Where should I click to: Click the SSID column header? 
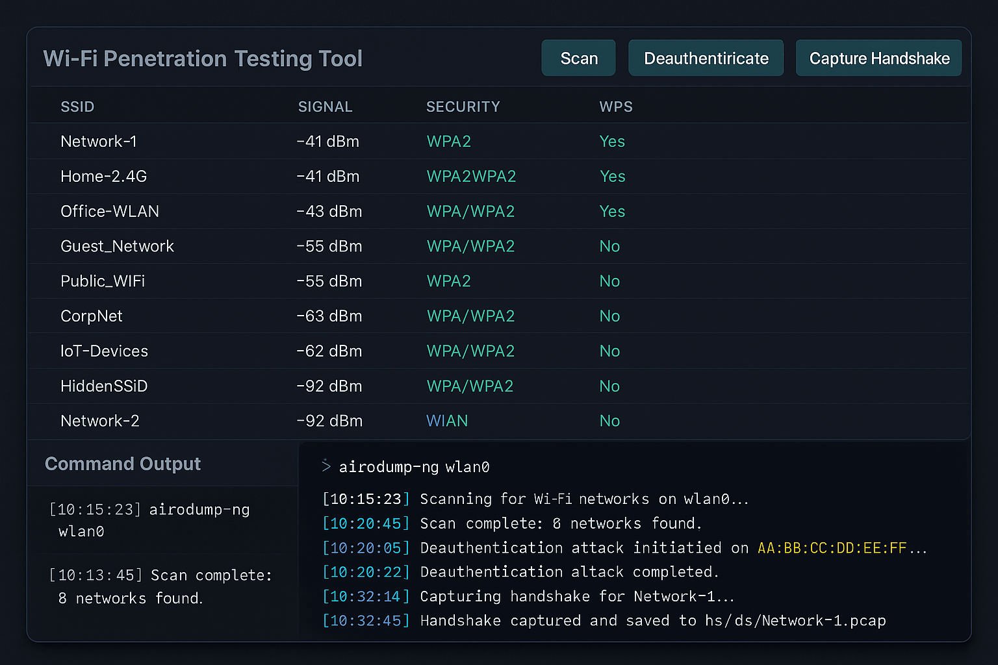point(77,107)
